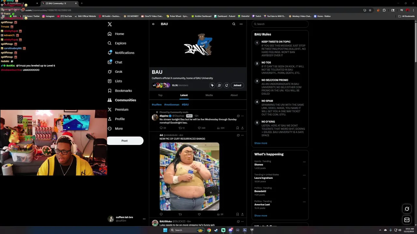417x234 pixels.
Task: Open the 19.7K Members list
Action: [180, 85]
